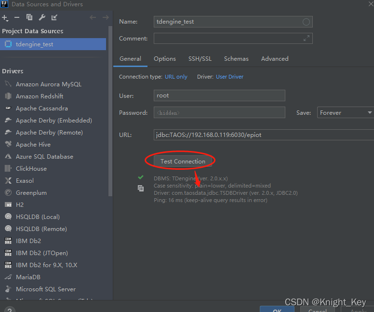Click the DBMS: TDengine result line
Viewport: 374px width, 312px height.
click(191, 178)
